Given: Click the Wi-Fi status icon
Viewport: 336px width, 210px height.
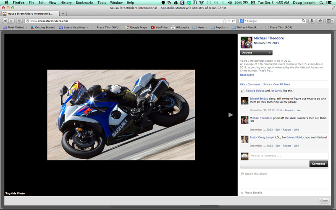Looking at the screenshot, I should click(x=202, y=3).
